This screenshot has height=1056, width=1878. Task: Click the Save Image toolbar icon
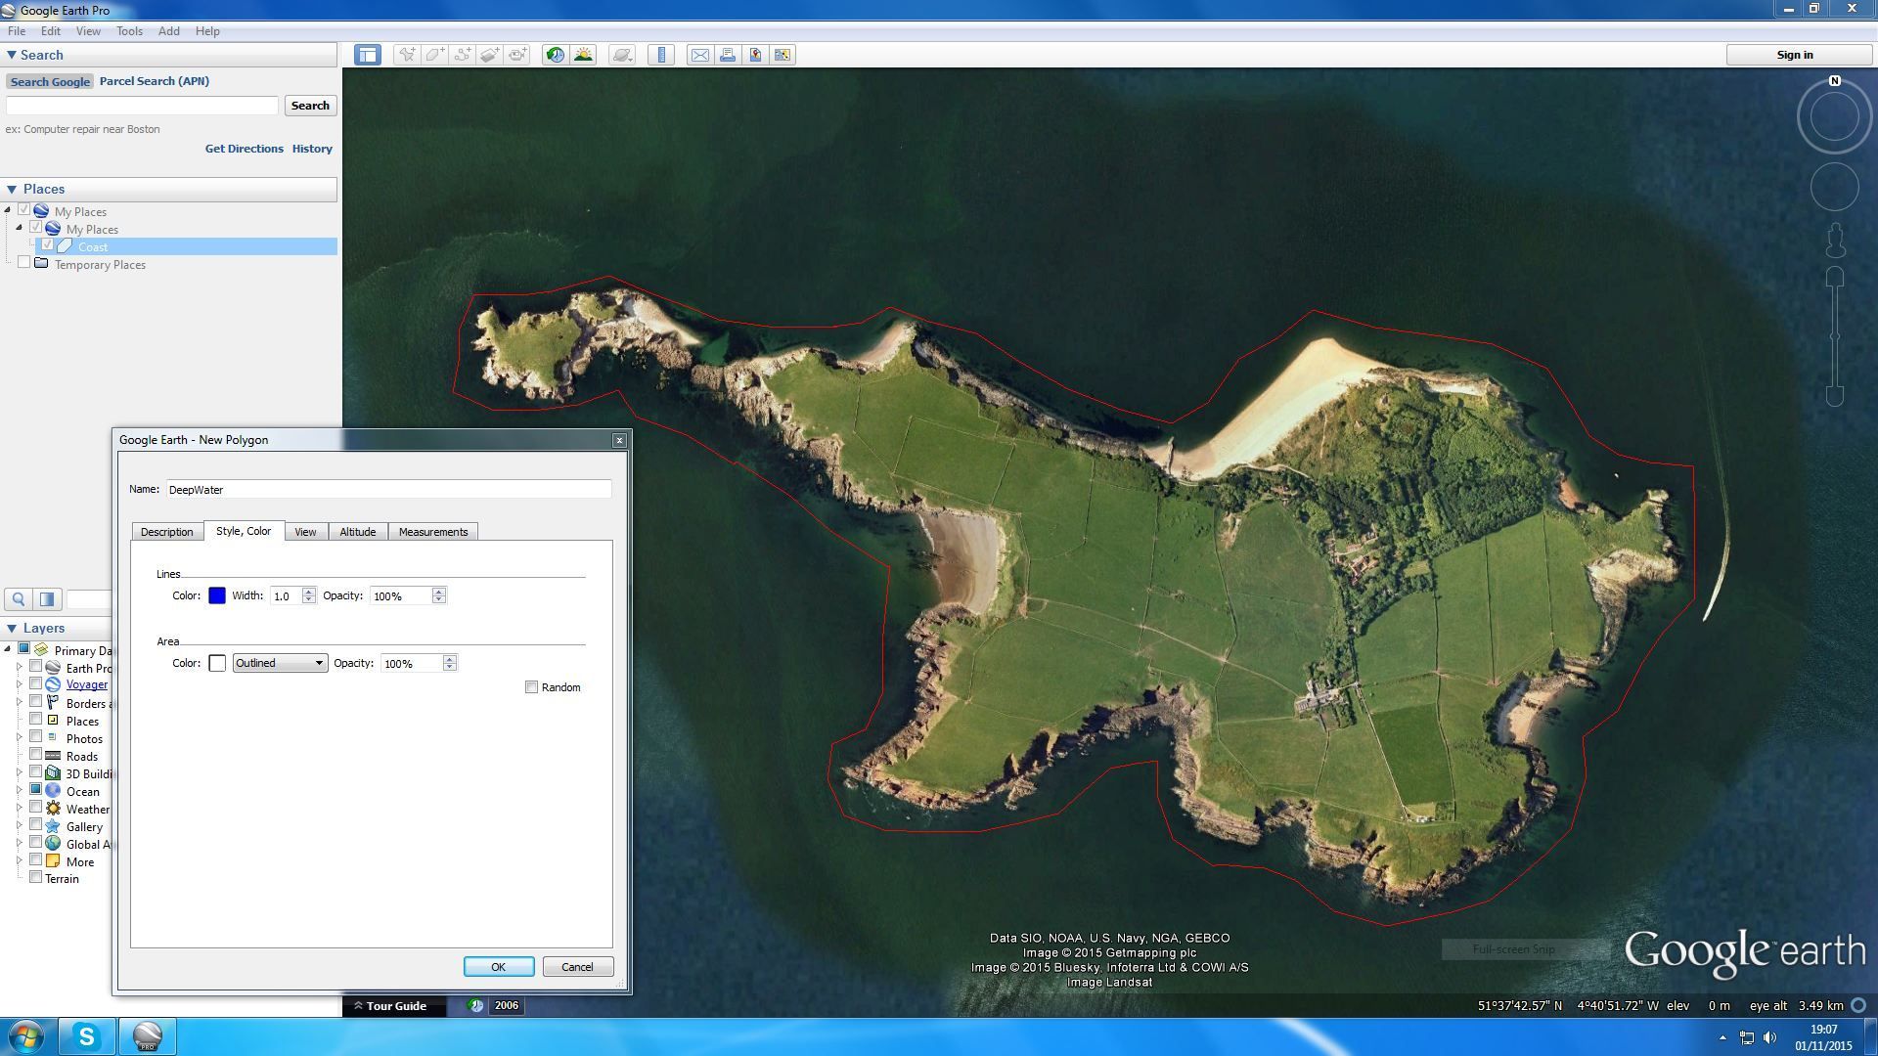tap(782, 55)
